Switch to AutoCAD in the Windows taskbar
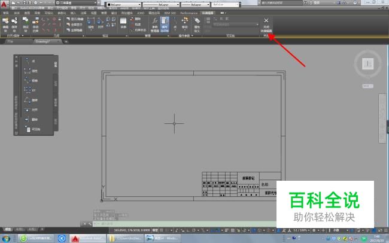The height and width of the screenshot is (243, 389). pos(88,239)
